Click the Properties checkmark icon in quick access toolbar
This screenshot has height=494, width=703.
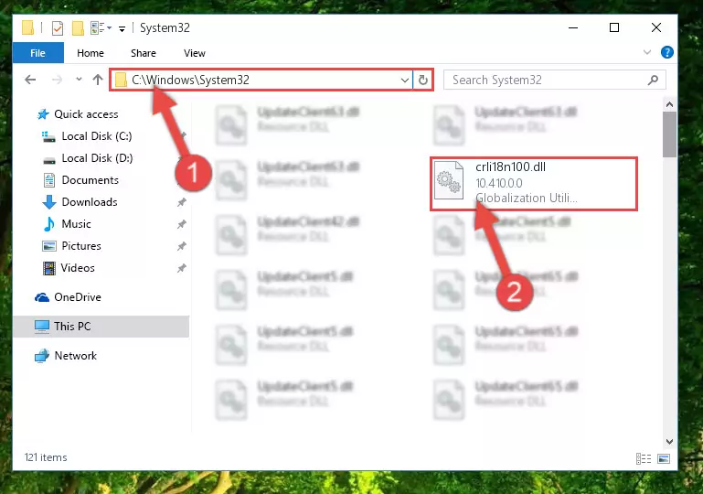click(x=58, y=28)
